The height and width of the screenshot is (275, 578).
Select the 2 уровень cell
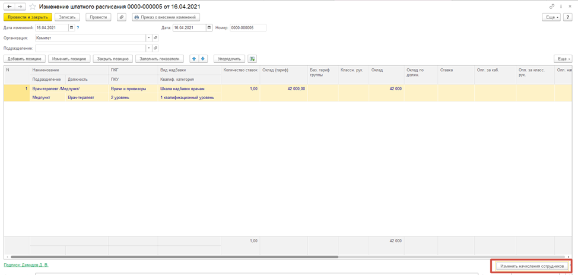(133, 97)
